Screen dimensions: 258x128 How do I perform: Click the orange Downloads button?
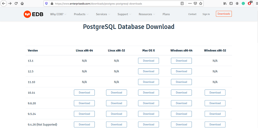tap(224, 14)
